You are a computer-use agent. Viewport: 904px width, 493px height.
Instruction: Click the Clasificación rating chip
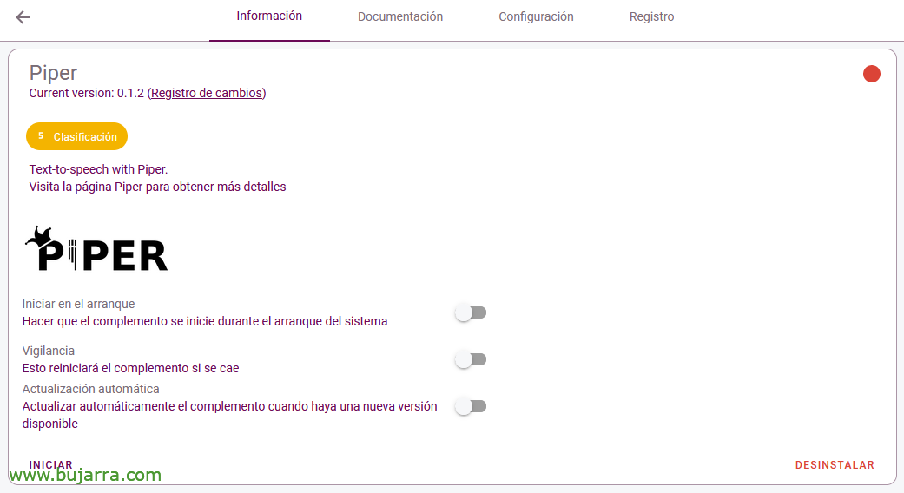76,136
